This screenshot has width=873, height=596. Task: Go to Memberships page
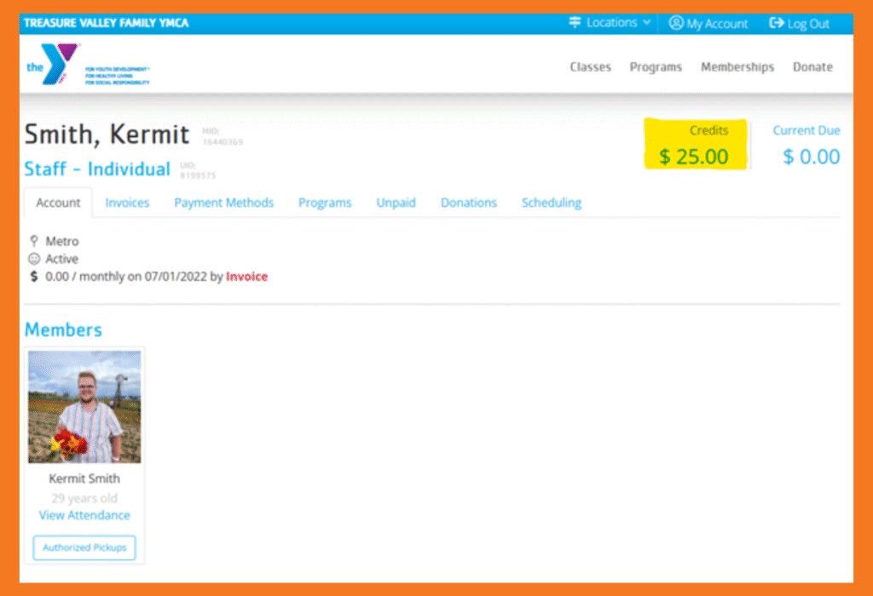pos(737,66)
